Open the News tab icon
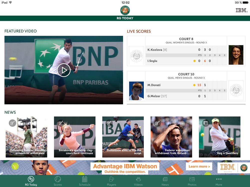The height and width of the screenshot is (187, 250). (x=165, y=179)
